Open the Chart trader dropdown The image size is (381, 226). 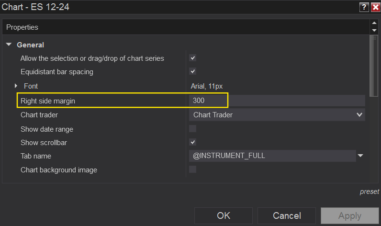(359, 114)
